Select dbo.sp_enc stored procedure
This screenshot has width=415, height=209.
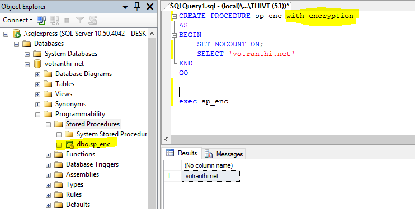click(93, 144)
